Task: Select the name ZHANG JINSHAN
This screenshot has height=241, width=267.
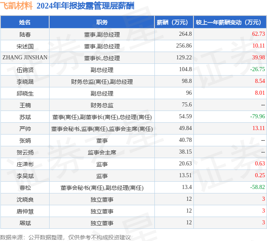Action: point(25,57)
